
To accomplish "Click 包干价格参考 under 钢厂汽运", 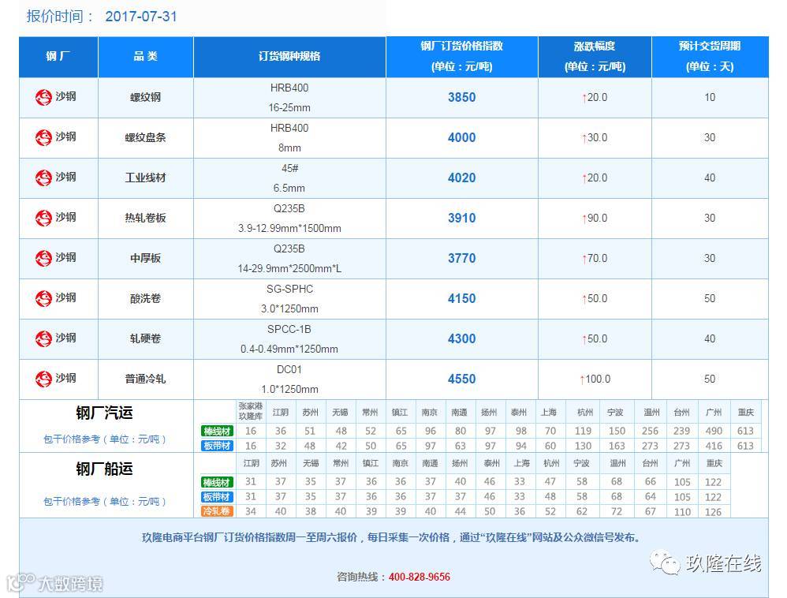I will point(104,439).
